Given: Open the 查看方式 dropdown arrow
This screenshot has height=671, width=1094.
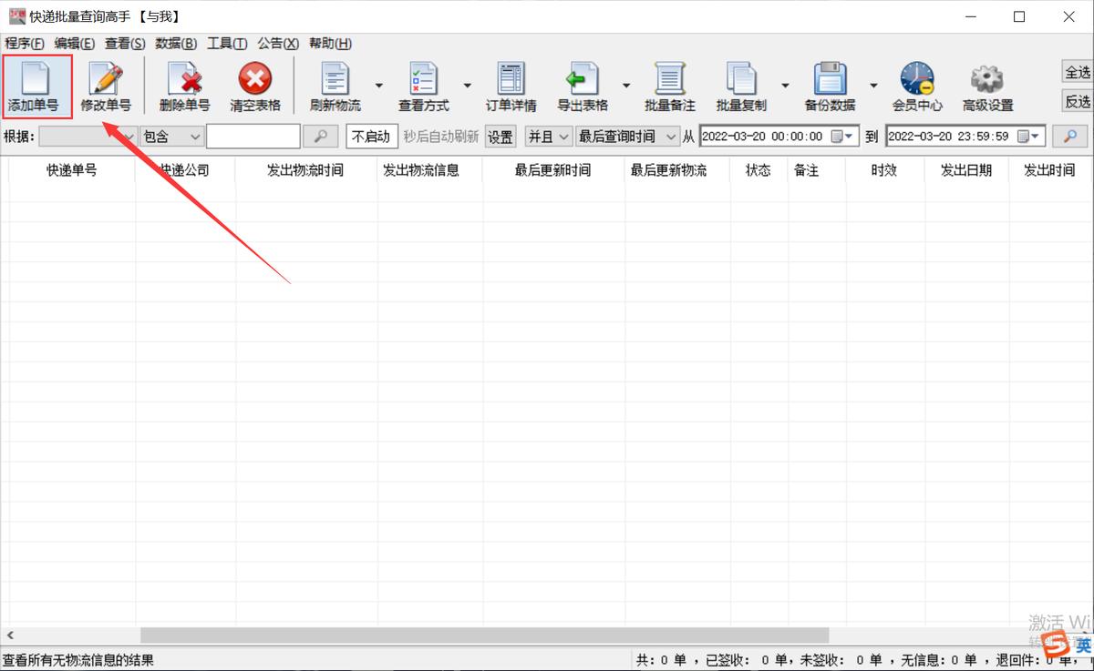Looking at the screenshot, I should 467,86.
